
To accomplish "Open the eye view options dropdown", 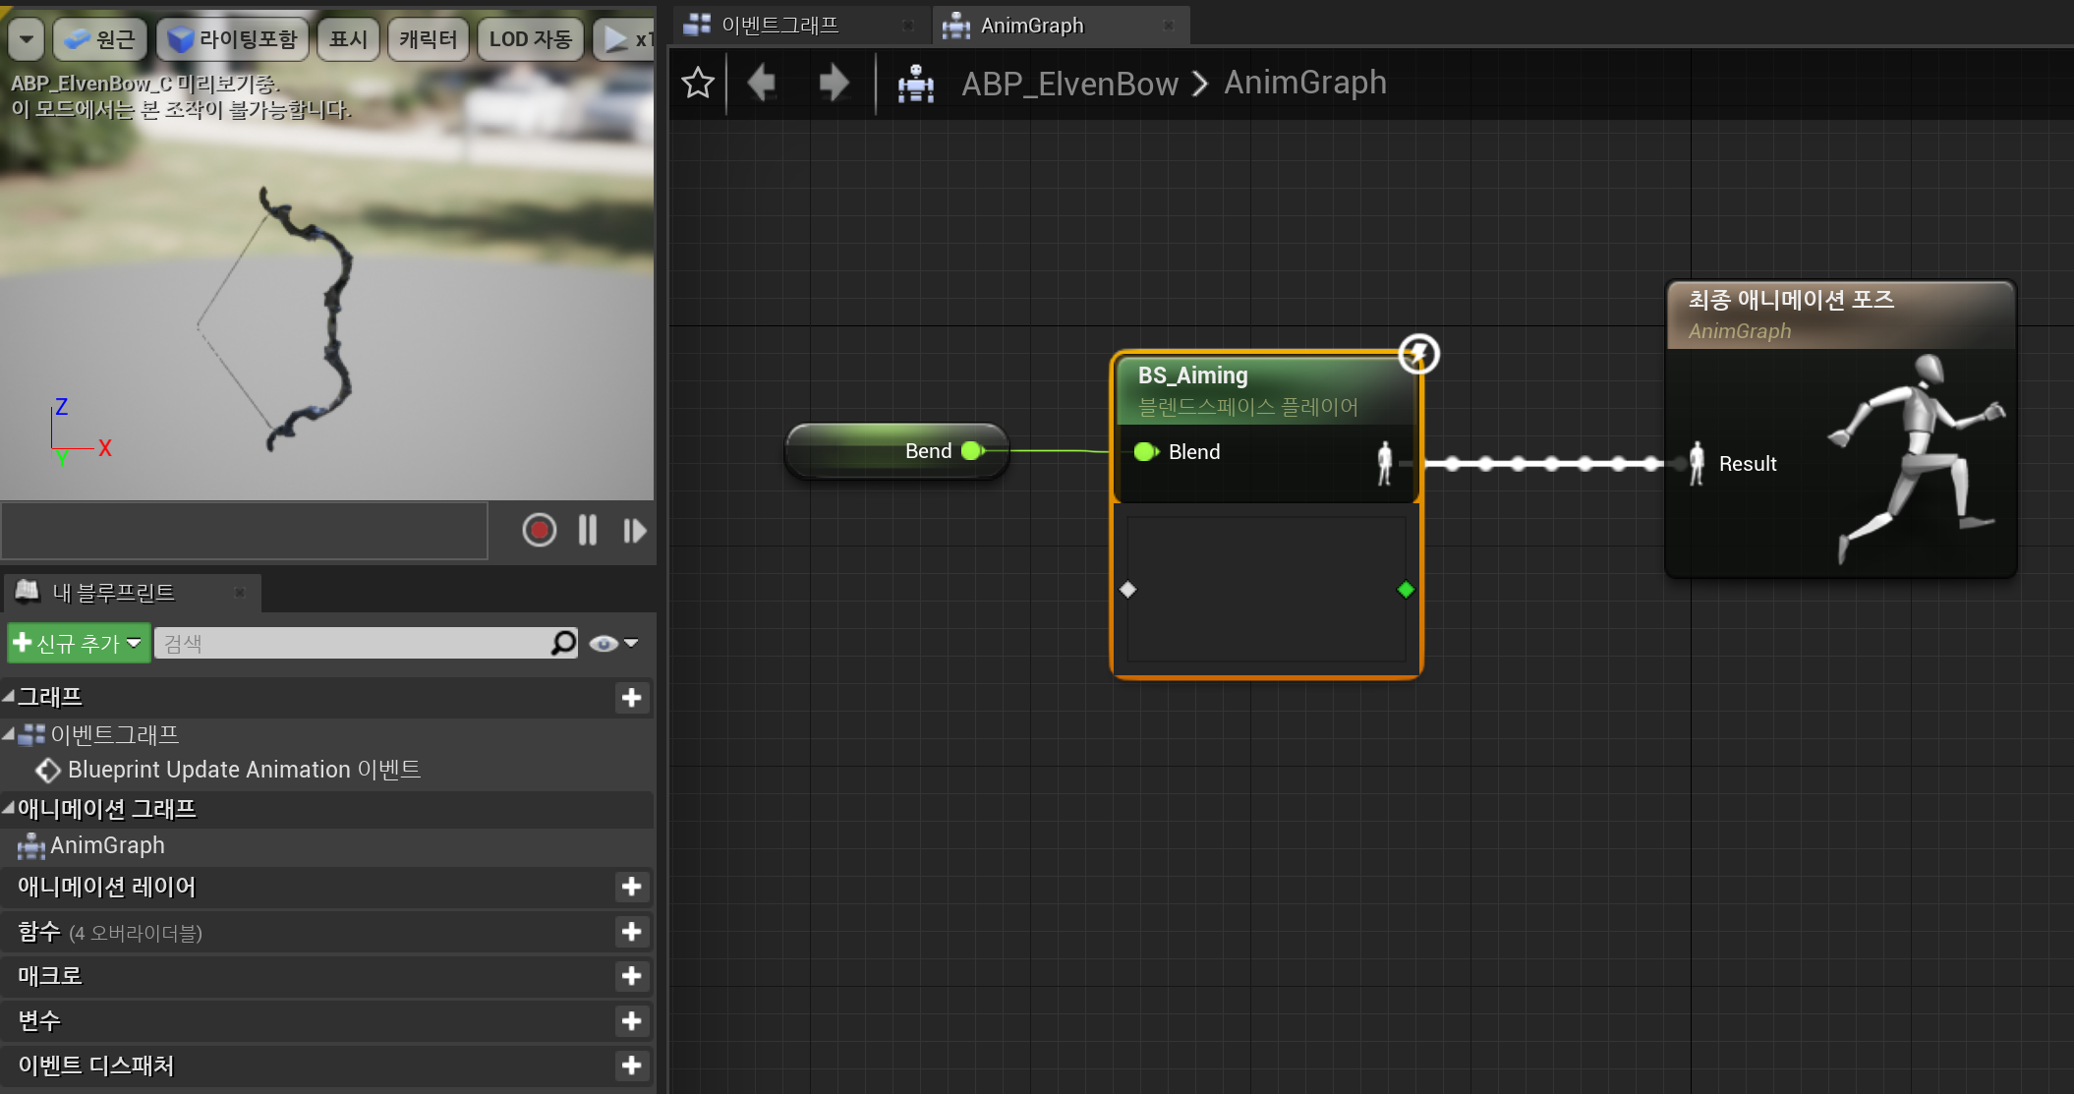I will 614,643.
